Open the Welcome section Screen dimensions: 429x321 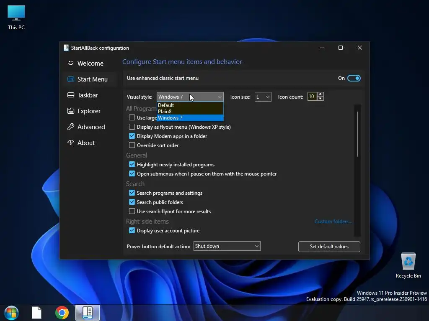pyautogui.click(x=90, y=64)
